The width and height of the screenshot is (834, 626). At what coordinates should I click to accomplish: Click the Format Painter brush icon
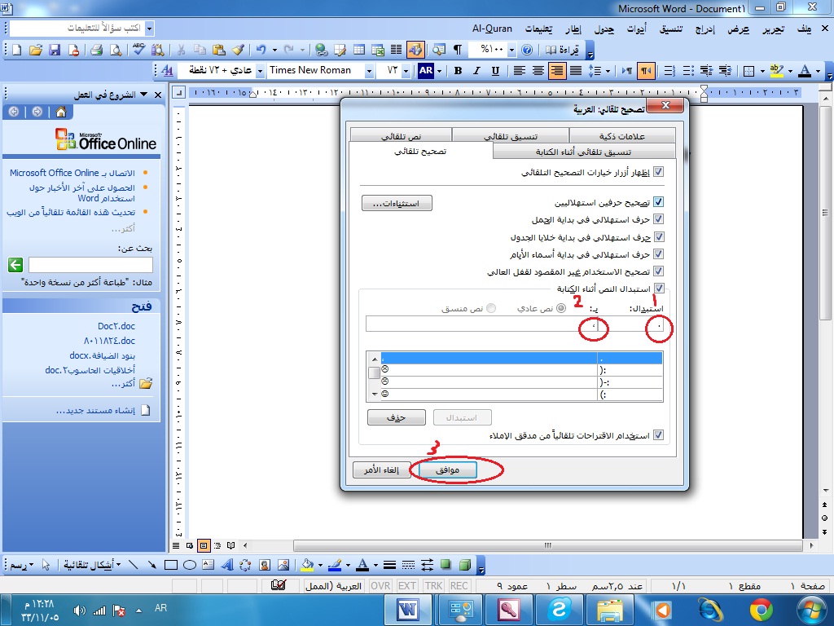click(238, 50)
